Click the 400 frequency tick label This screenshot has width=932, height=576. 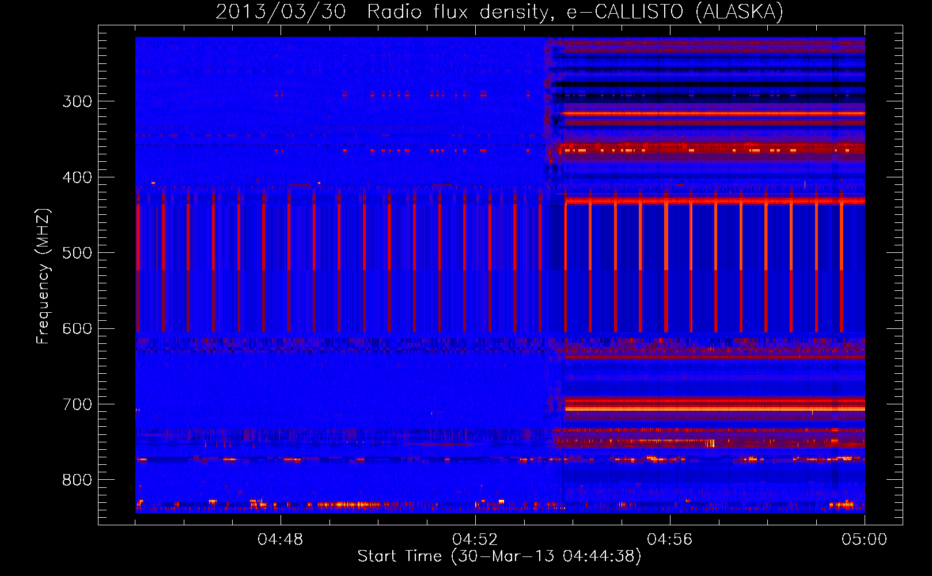pyautogui.click(x=77, y=177)
